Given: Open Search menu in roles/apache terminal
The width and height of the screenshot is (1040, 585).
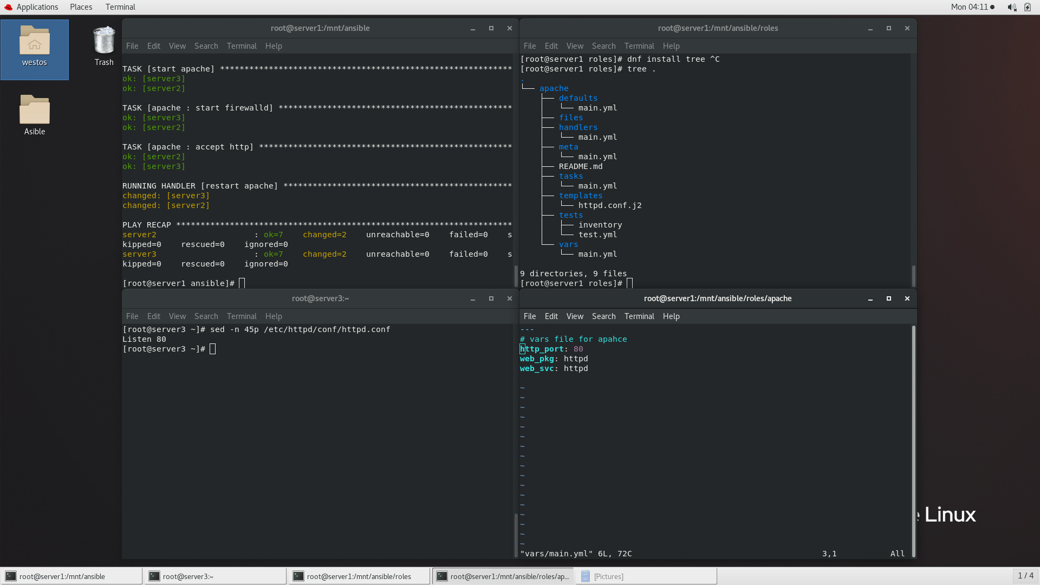Looking at the screenshot, I should coord(603,316).
